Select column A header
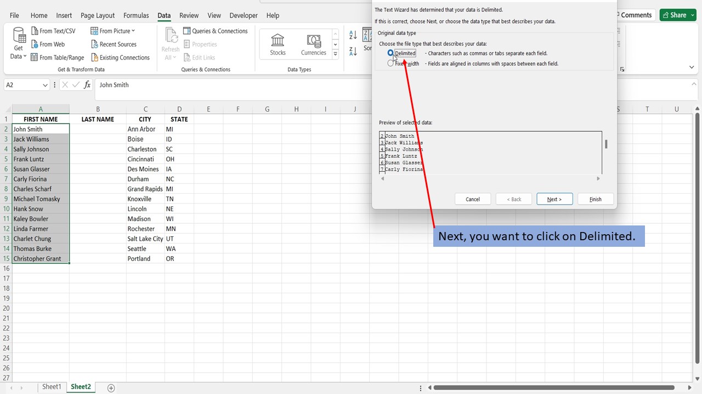The image size is (702, 394). [x=41, y=109]
